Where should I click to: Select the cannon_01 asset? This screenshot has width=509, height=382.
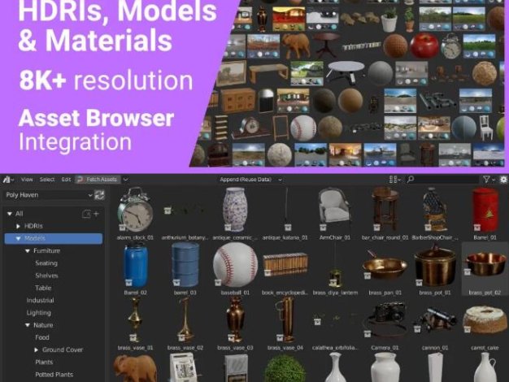(435, 324)
